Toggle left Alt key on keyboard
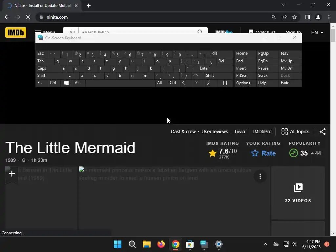The width and height of the screenshot is (336, 252). (x=79, y=83)
